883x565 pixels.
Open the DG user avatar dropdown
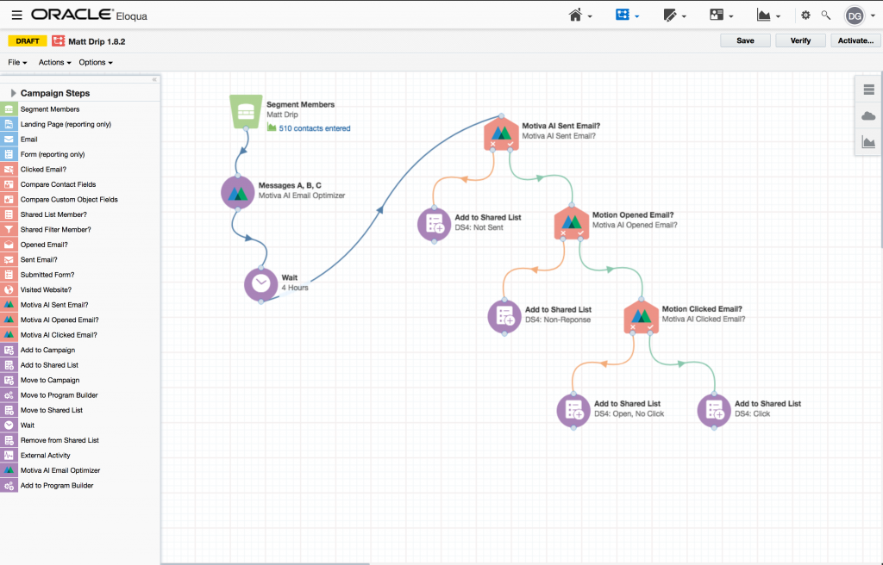(859, 16)
